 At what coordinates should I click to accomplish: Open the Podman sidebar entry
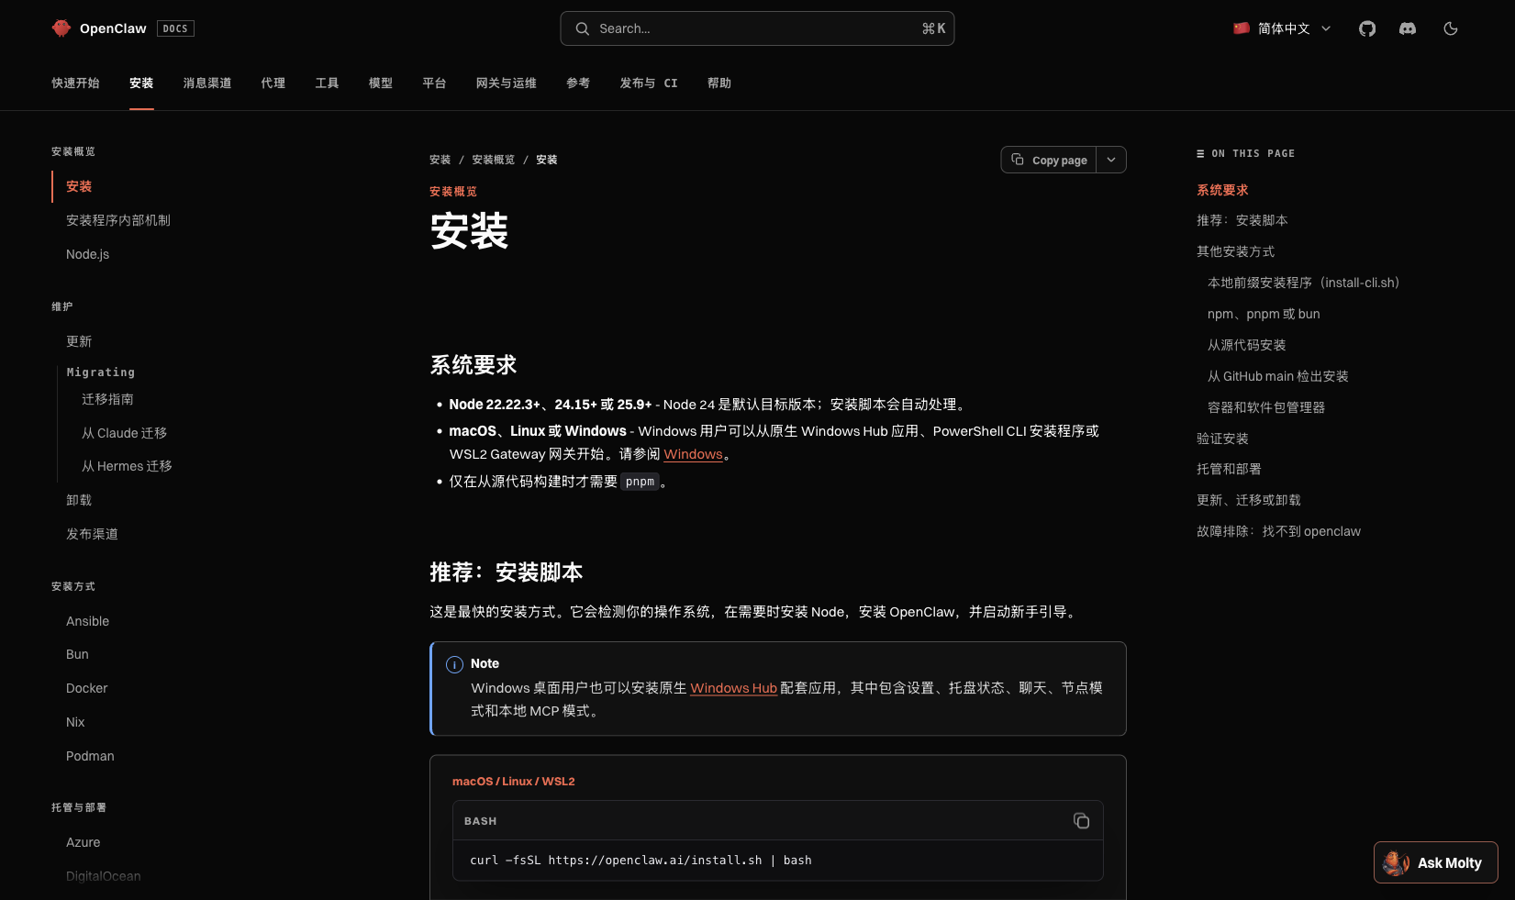click(x=90, y=756)
